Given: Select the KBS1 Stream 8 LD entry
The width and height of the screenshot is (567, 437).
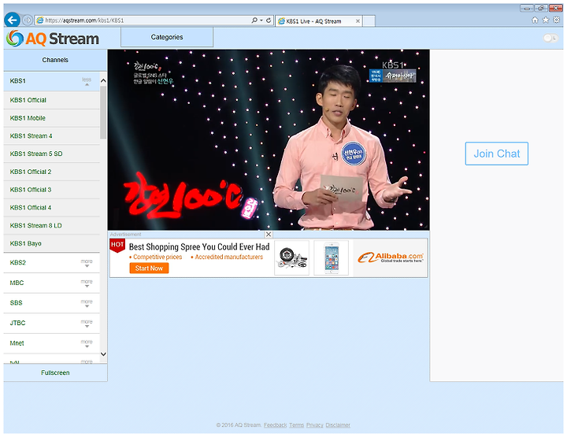Looking at the screenshot, I should 52,225.
